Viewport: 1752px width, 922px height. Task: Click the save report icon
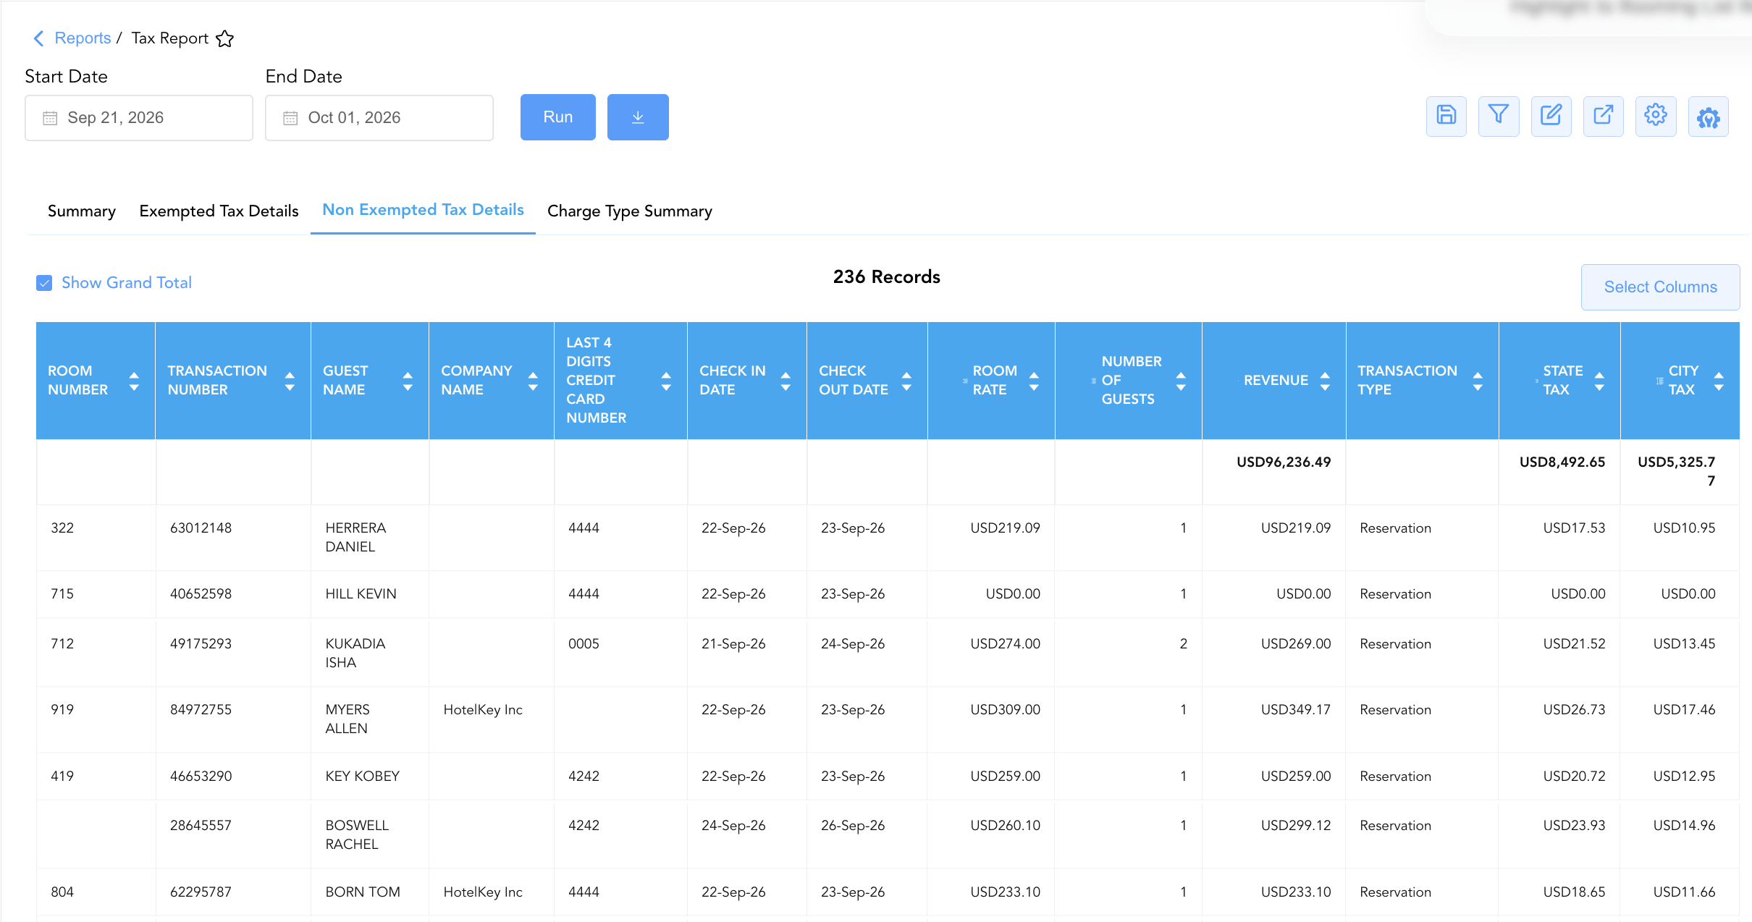click(x=1446, y=116)
